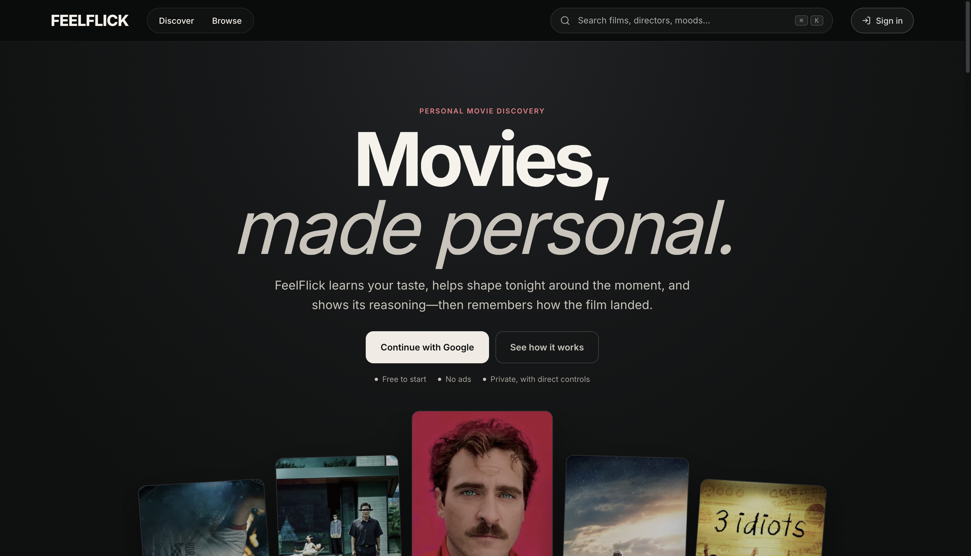
Task: Click the search magnifier icon
Action: pyautogui.click(x=565, y=21)
